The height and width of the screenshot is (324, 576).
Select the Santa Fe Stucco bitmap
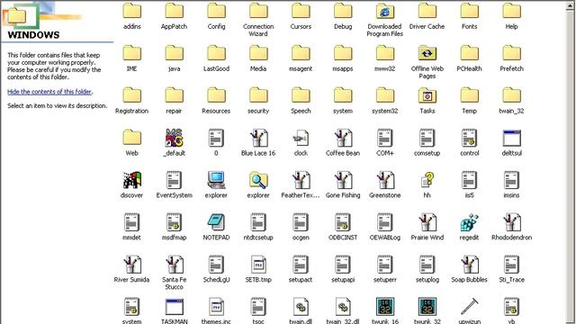(x=174, y=265)
